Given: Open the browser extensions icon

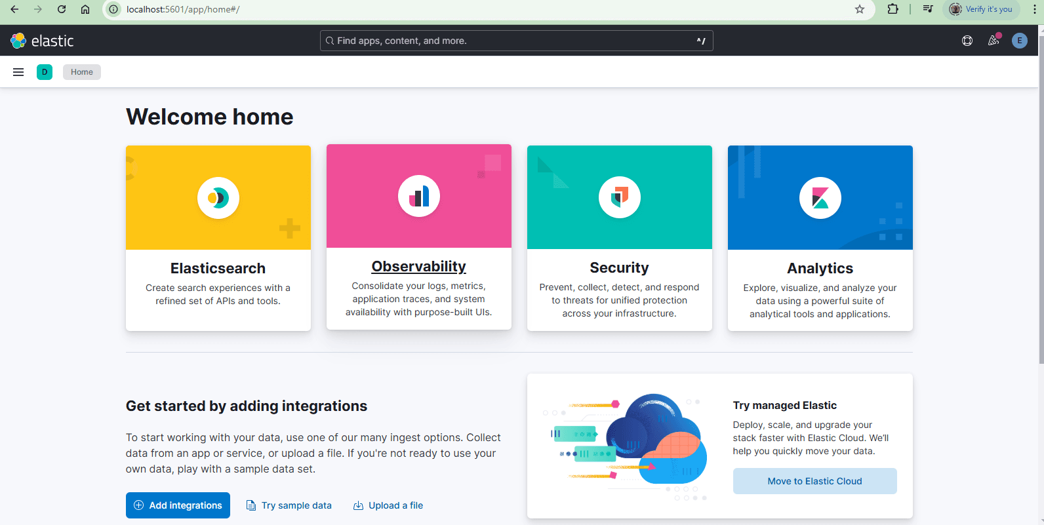Looking at the screenshot, I should 893,9.
